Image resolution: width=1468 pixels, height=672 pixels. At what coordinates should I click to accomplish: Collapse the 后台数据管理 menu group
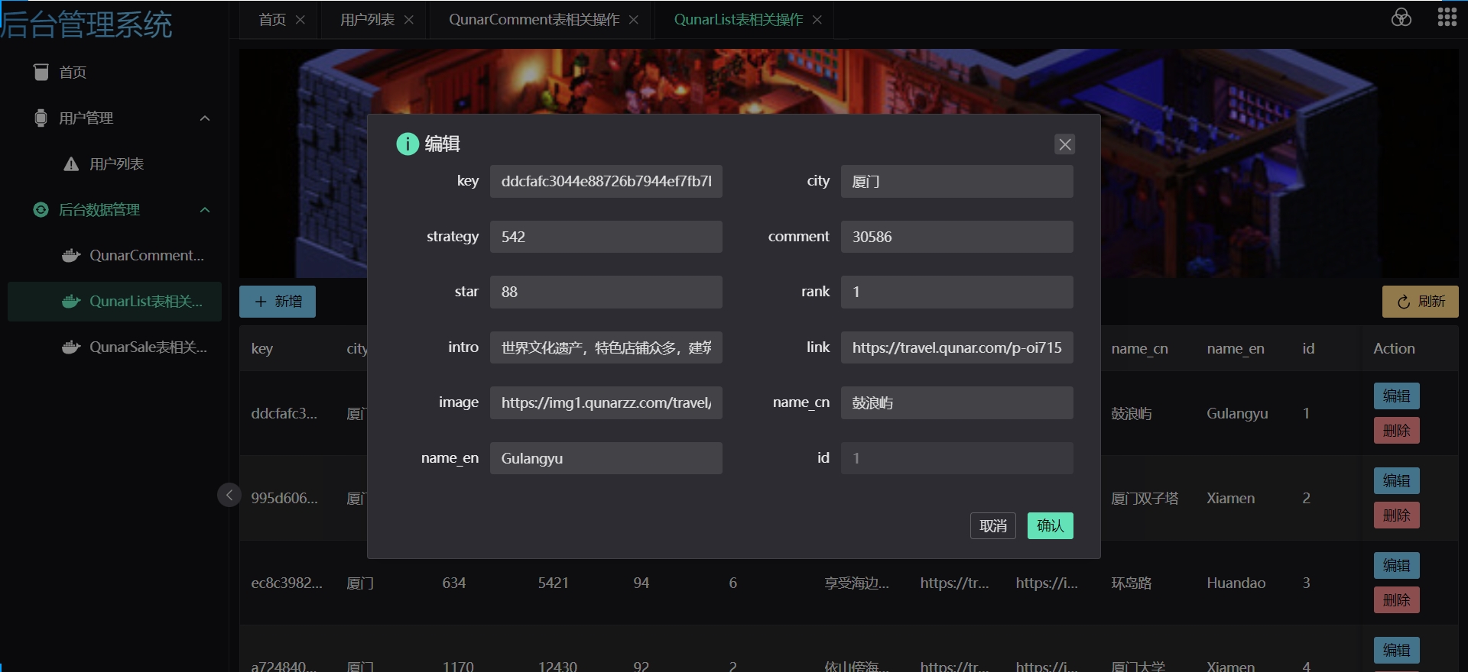[x=204, y=210]
